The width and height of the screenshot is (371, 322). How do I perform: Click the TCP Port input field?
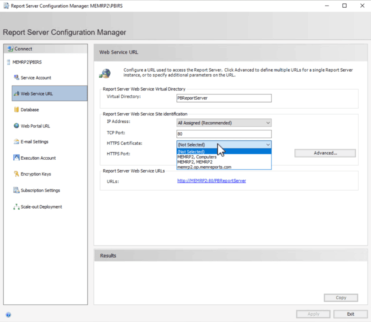click(224, 134)
